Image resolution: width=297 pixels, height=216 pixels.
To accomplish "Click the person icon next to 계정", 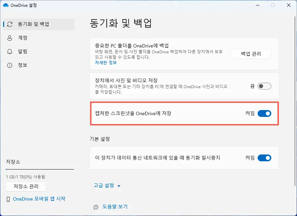I will (x=10, y=38).
